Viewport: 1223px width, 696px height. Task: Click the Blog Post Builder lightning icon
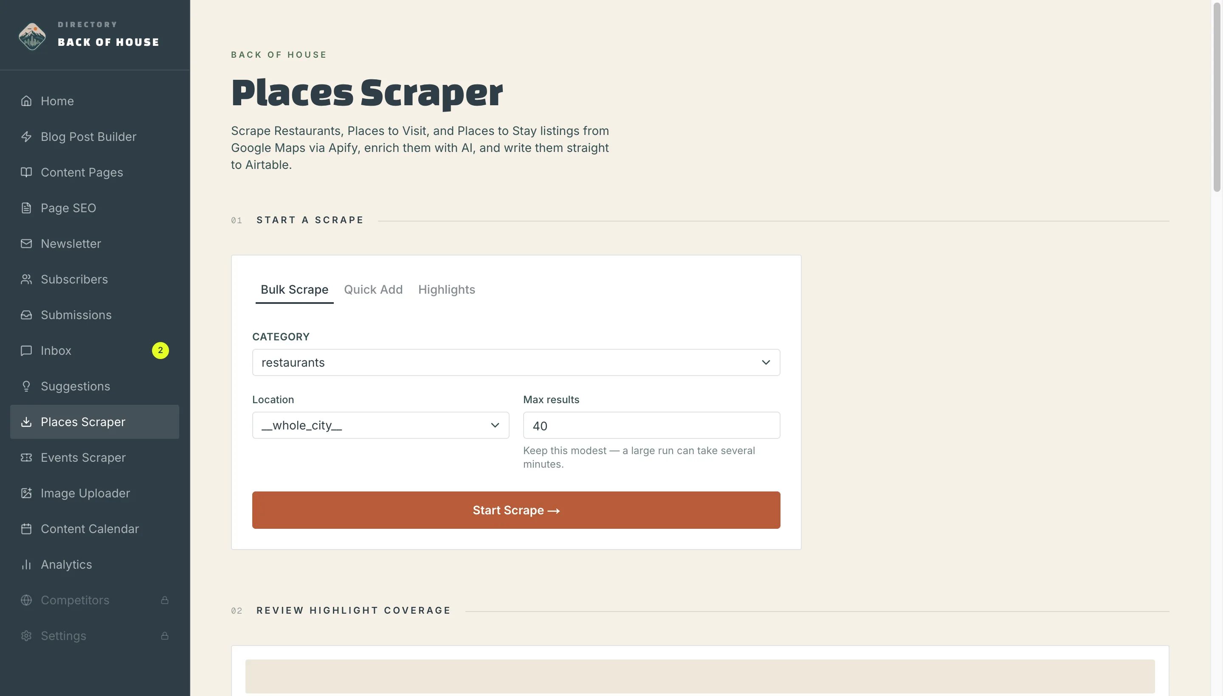pyautogui.click(x=26, y=137)
